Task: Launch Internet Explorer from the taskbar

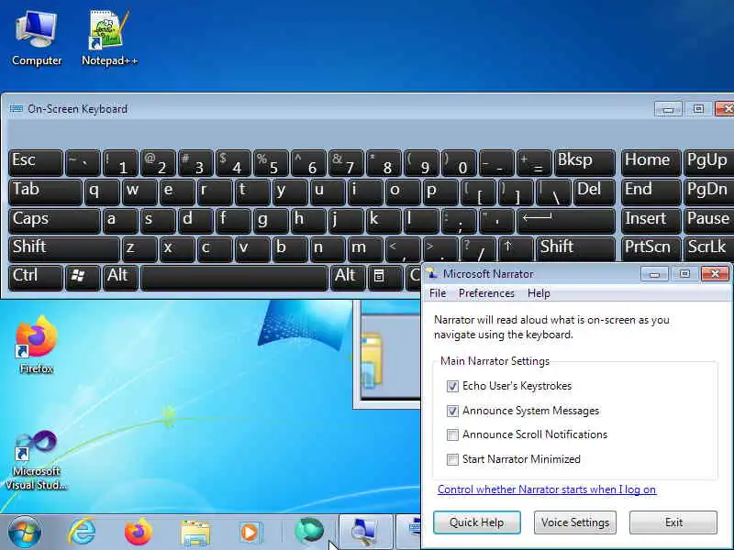Action: 83,533
